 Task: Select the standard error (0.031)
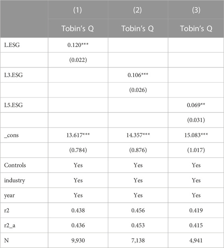pyautogui.click(x=196, y=120)
